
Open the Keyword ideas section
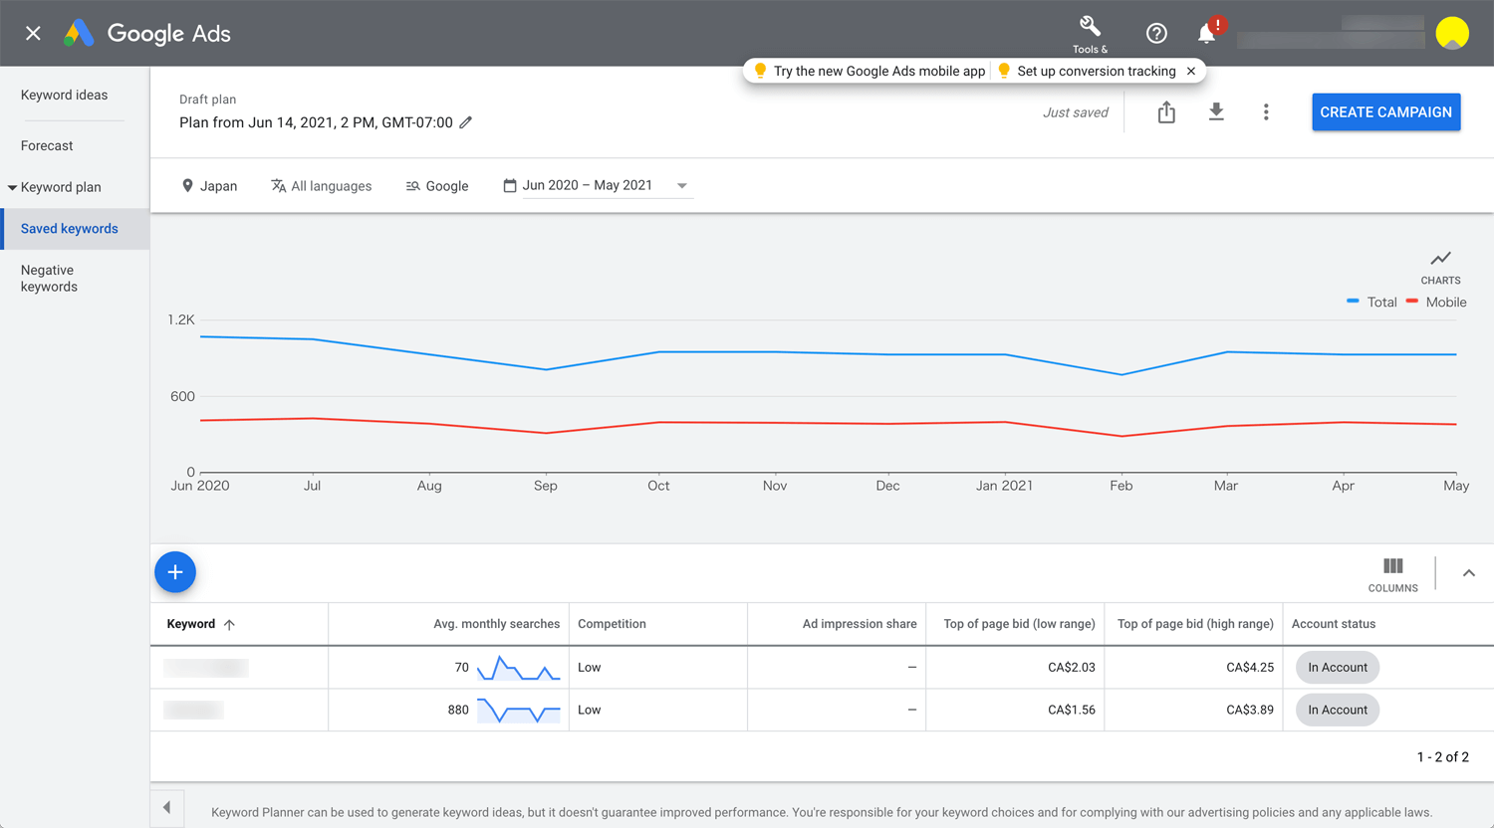tap(65, 95)
